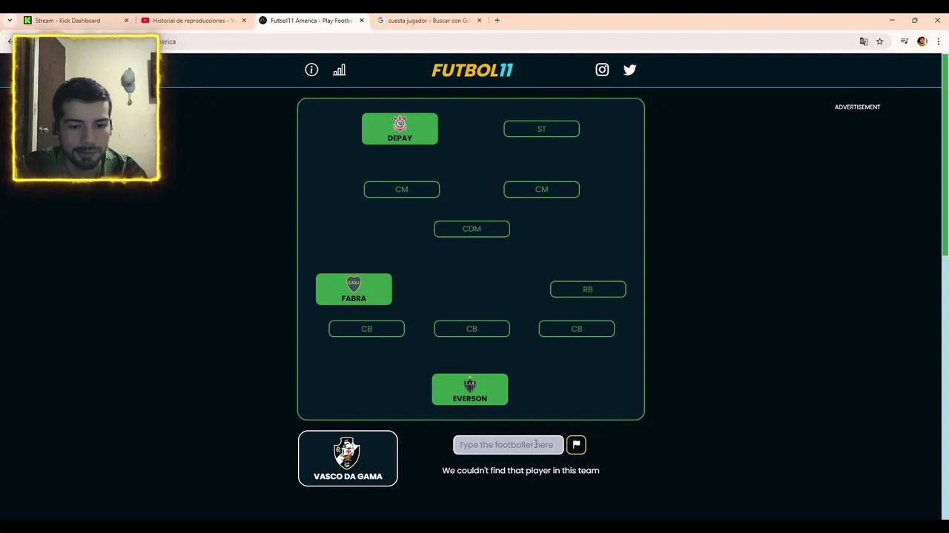Select the CM slot below ST
The image size is (949, 533).
541,190
